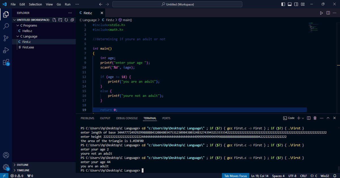
Task: Open editor more actions ellipsis
Action: coord(335,13)
